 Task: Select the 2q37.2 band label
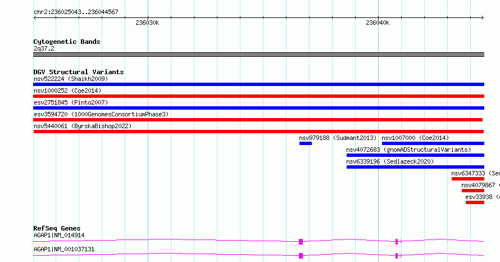pos(44,48)
